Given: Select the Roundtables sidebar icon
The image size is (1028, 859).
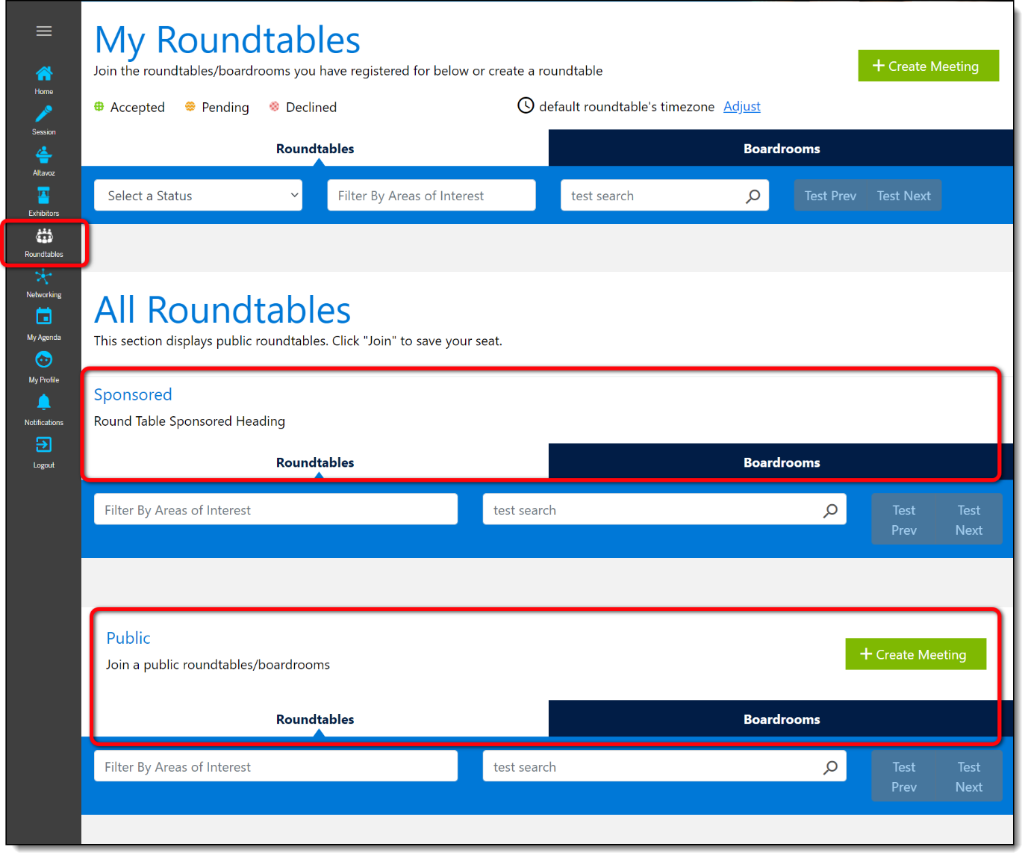Looking at the screenshot, I should click(44, 237).
